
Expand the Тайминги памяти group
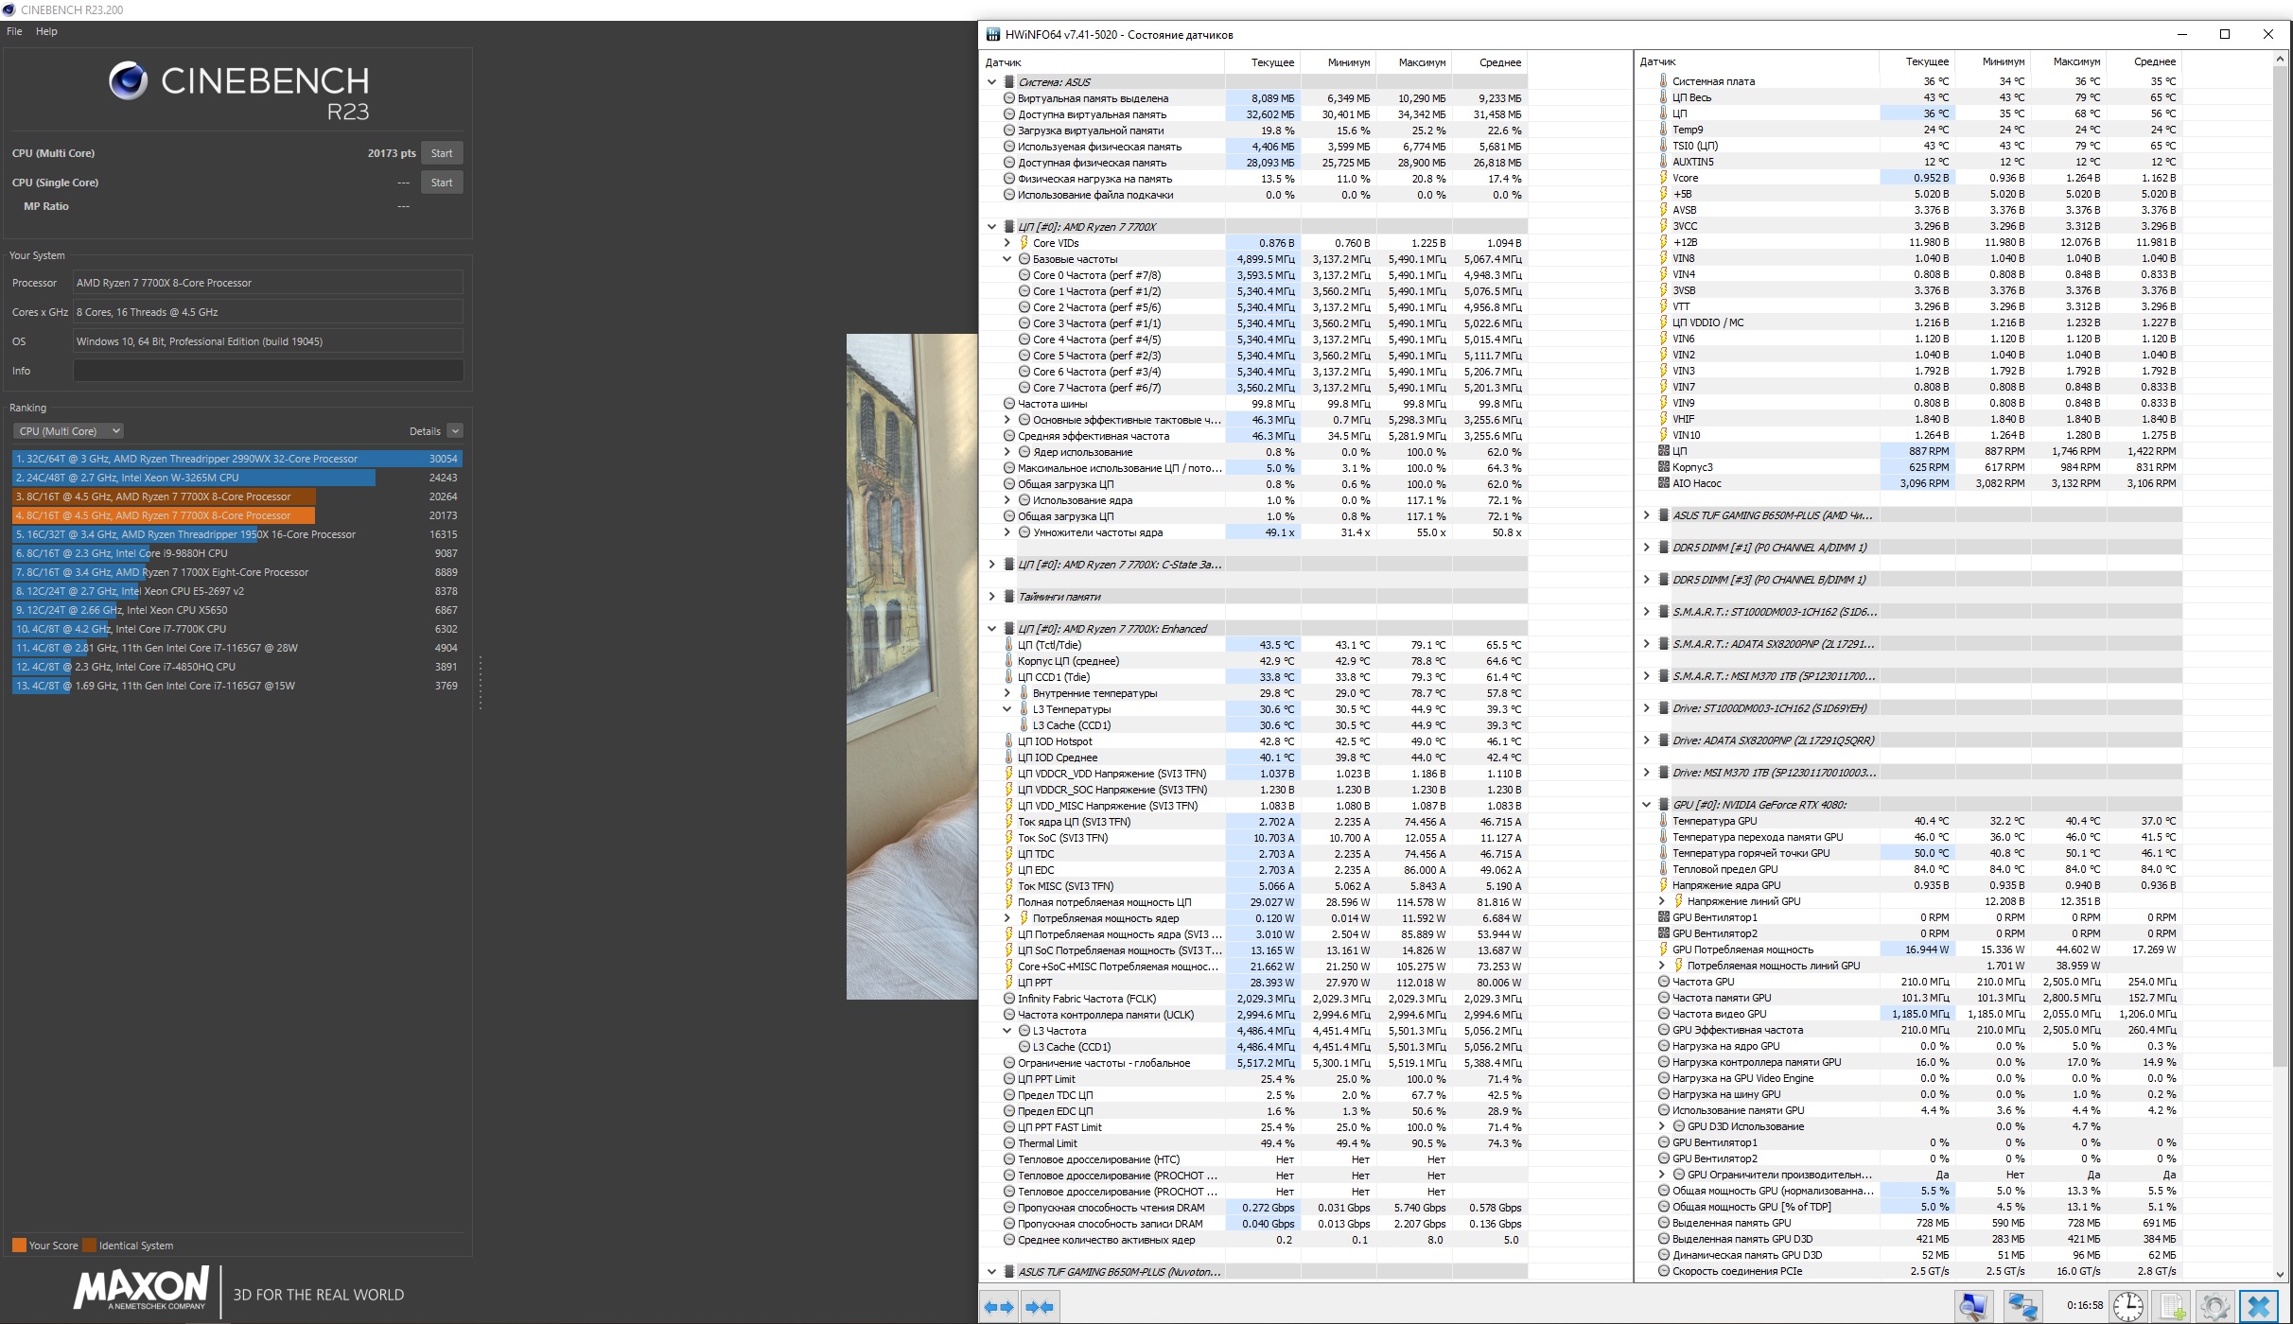(991, 597)
